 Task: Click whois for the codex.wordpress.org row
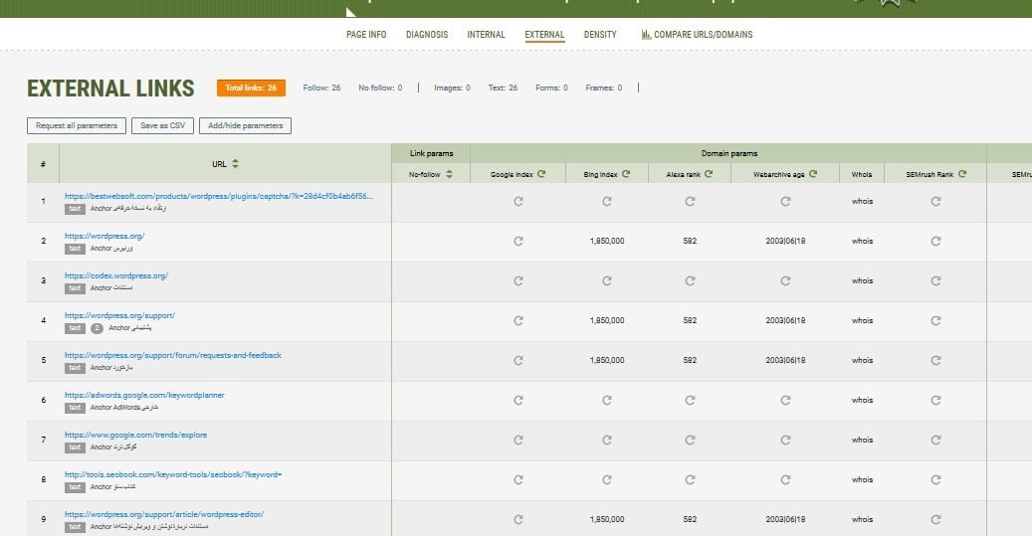pos(862,280)
